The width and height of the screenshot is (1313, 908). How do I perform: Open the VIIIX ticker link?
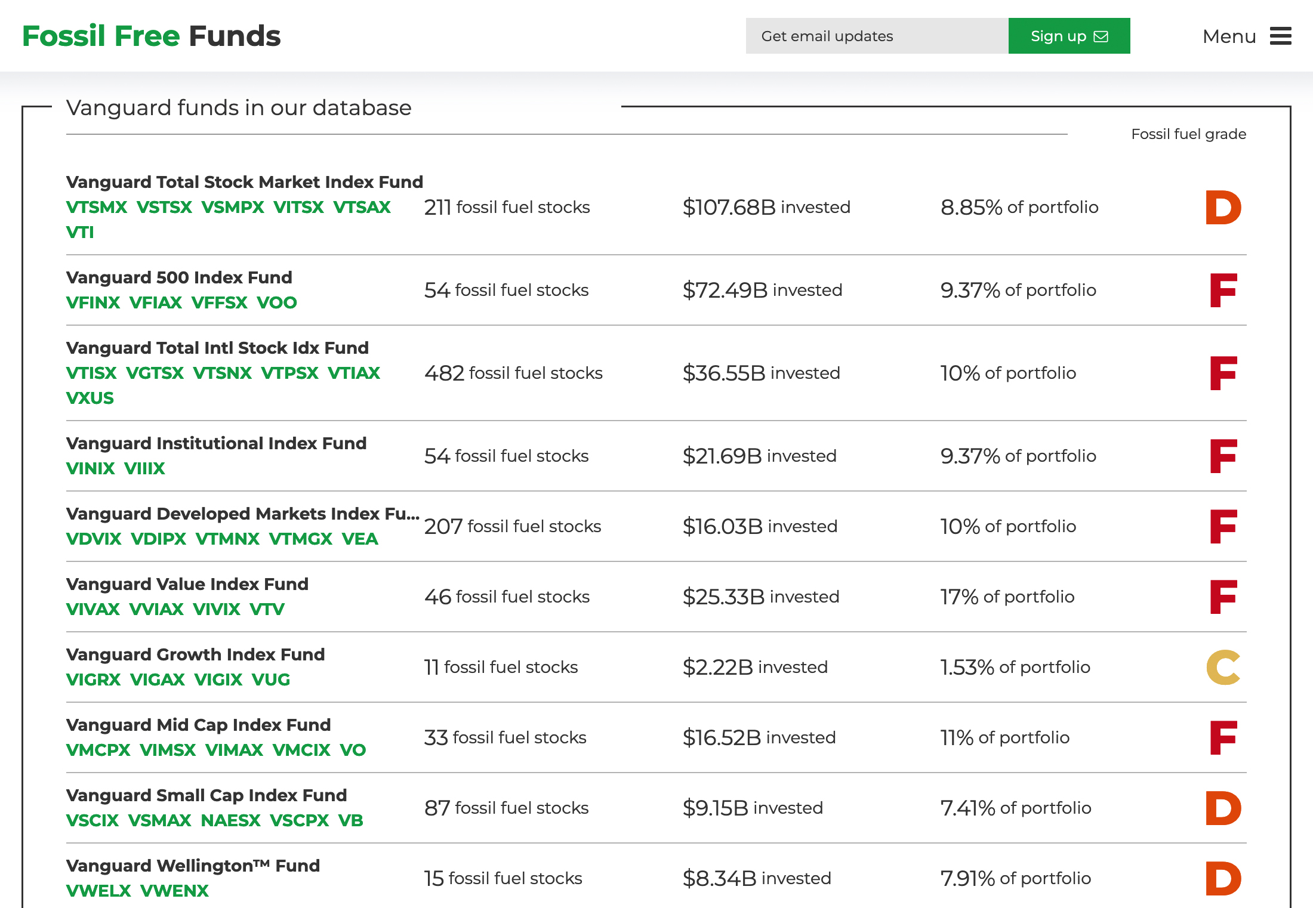[x=144, y=468]
